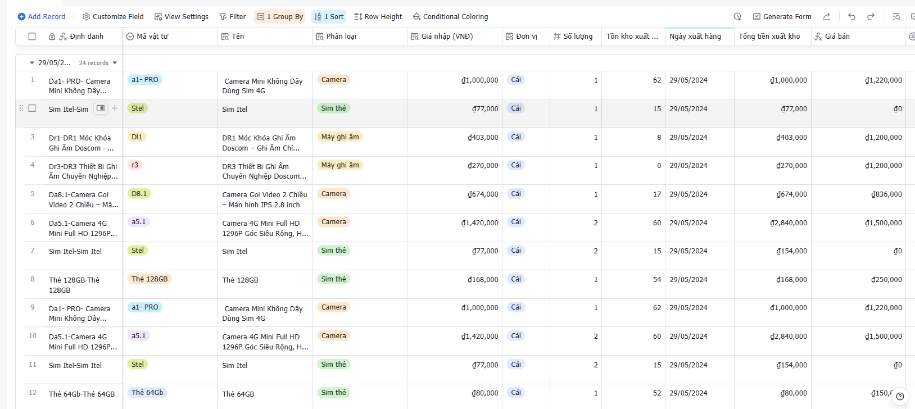Click the Thẻ 64Gb tag in row 12
Viewport: 915px width, 409px height.
click(x=147, y=393)
